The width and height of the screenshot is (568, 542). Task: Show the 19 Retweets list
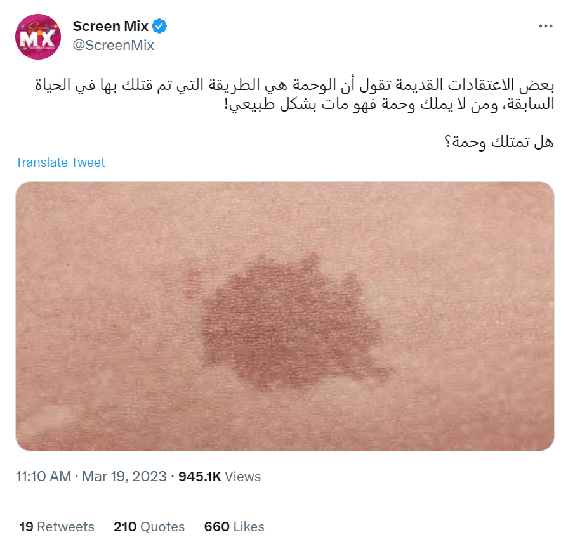[x=57, y=526]
